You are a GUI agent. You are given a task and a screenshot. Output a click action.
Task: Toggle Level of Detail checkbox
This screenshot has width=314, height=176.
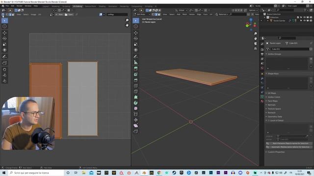click(x=269, y=121)
